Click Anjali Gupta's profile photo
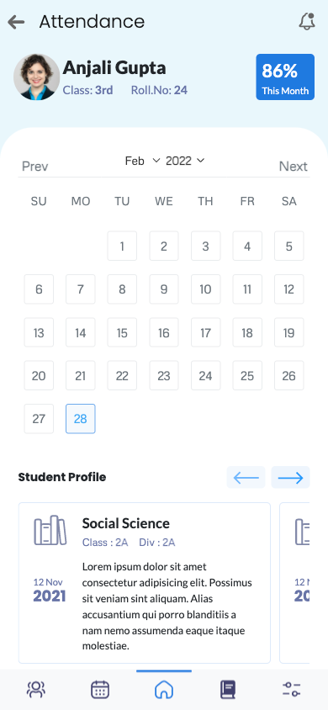The image size is (328, 710). point(37,77)
